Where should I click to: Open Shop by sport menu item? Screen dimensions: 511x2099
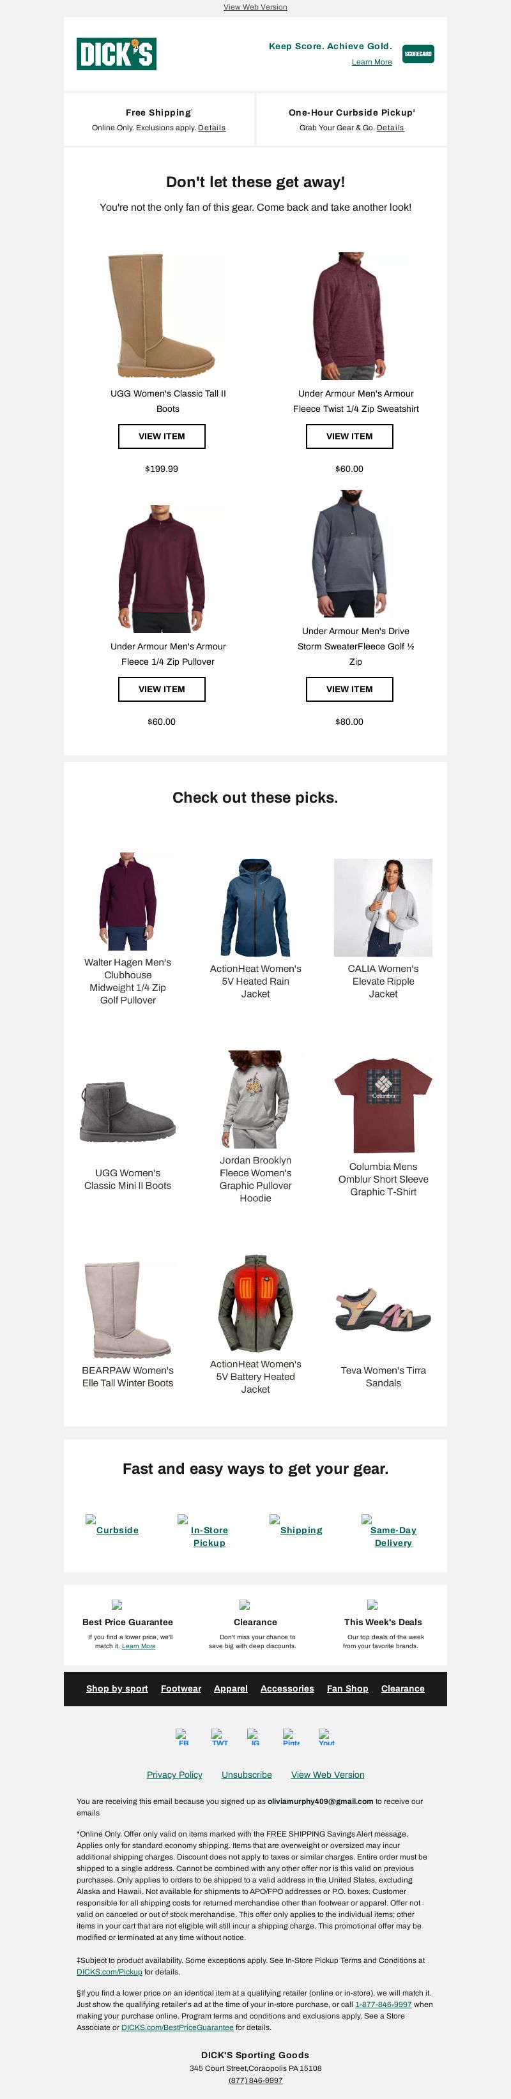(x=118, y=1688)
